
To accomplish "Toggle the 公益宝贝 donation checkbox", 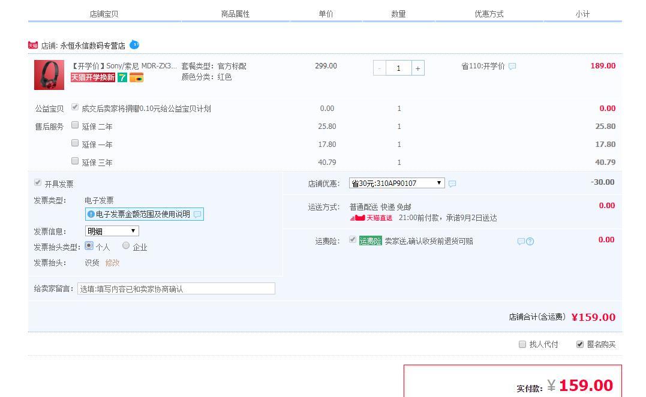I will [x=74, y=107].
